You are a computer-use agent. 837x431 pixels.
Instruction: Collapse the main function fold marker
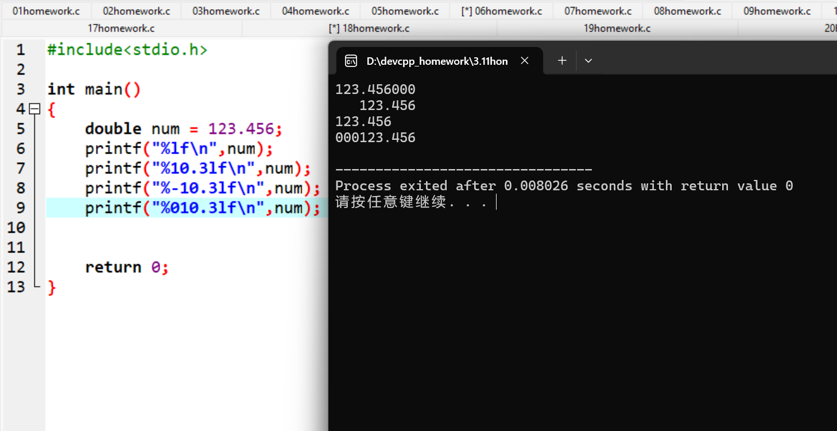point(35,108)
